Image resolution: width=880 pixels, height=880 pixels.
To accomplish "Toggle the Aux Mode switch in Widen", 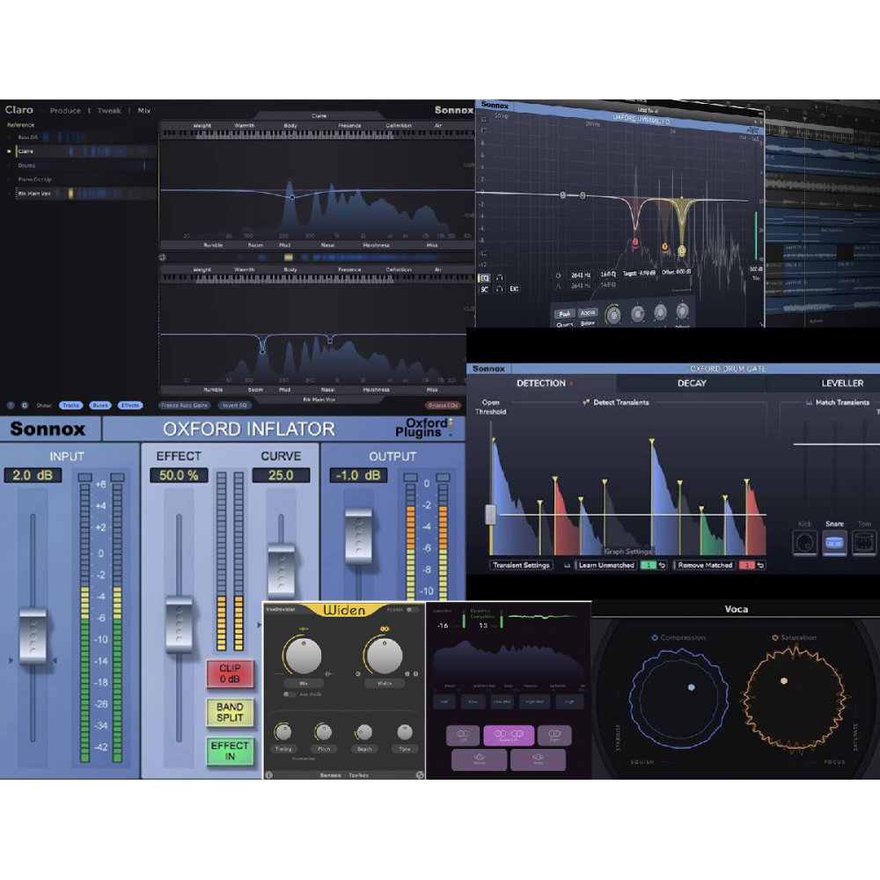I will [289, 694].
